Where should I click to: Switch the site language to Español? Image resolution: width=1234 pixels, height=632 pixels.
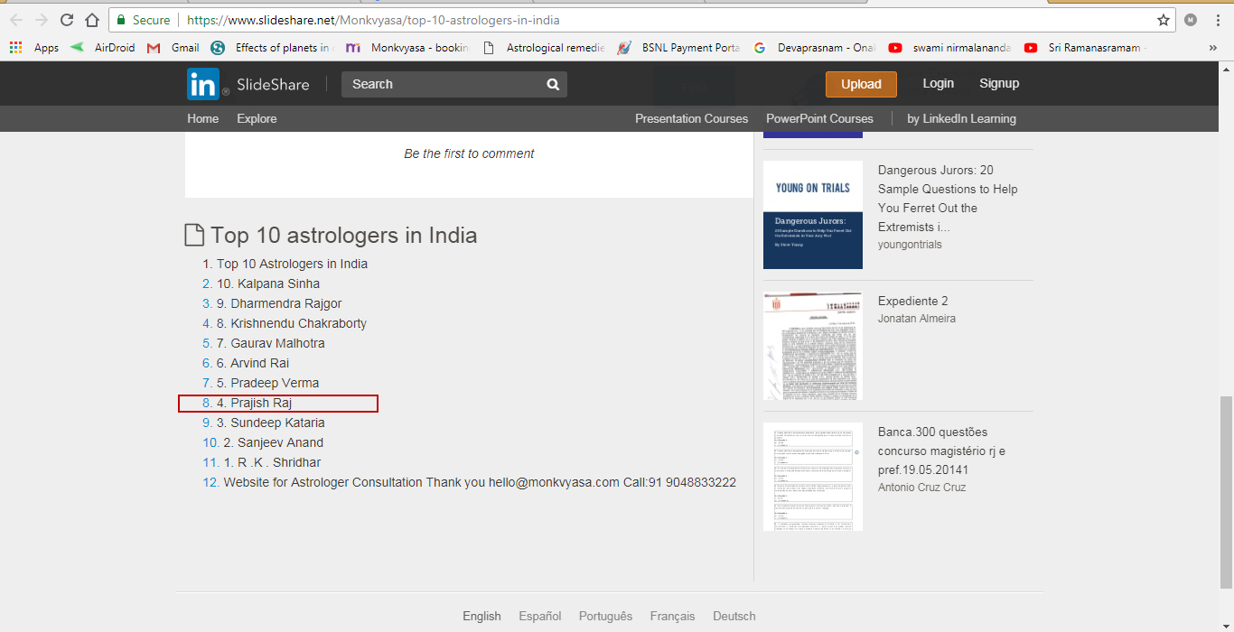point(539,616)
